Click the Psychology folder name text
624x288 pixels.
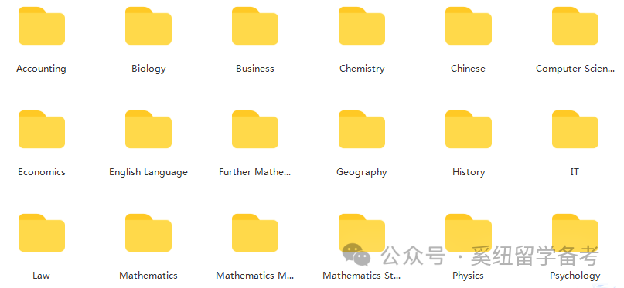[575, 276]
